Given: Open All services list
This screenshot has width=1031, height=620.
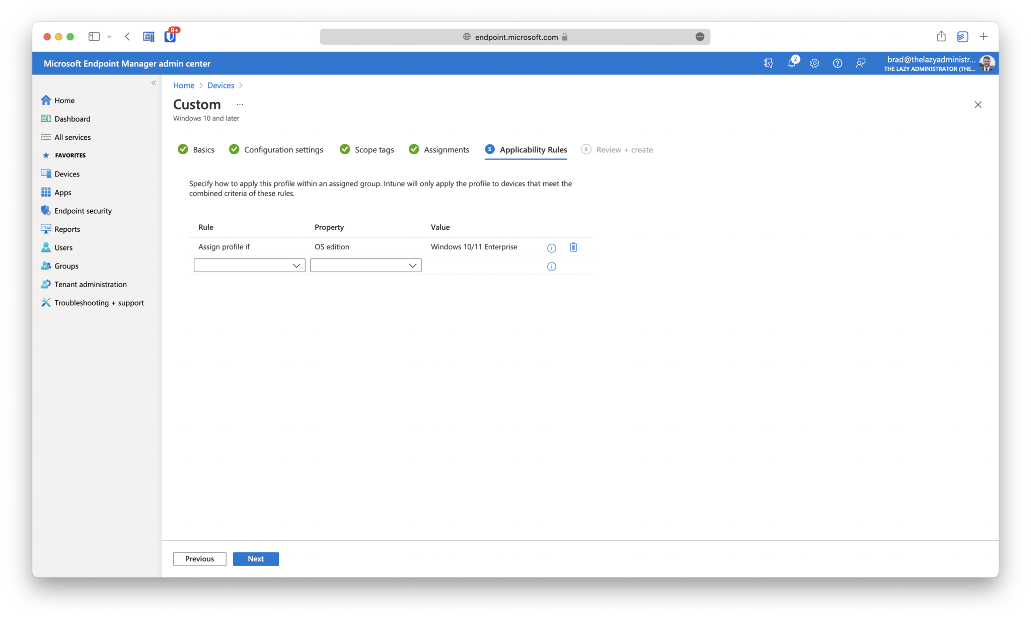Looking at the screenshot, I should point(65,137).
